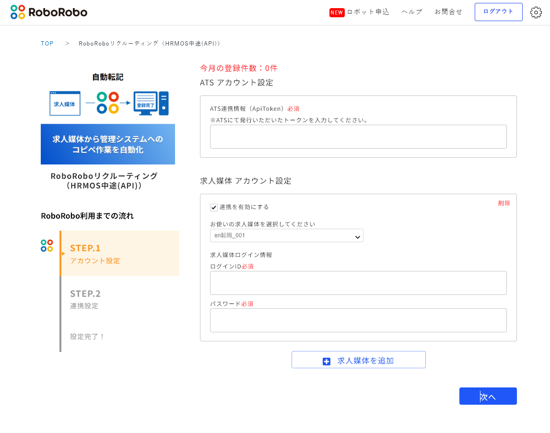Click 求人媒体 アカウント設定 heading
This screenshot has width=550, height=433.
pyautogui.click(x=246, y=181)
